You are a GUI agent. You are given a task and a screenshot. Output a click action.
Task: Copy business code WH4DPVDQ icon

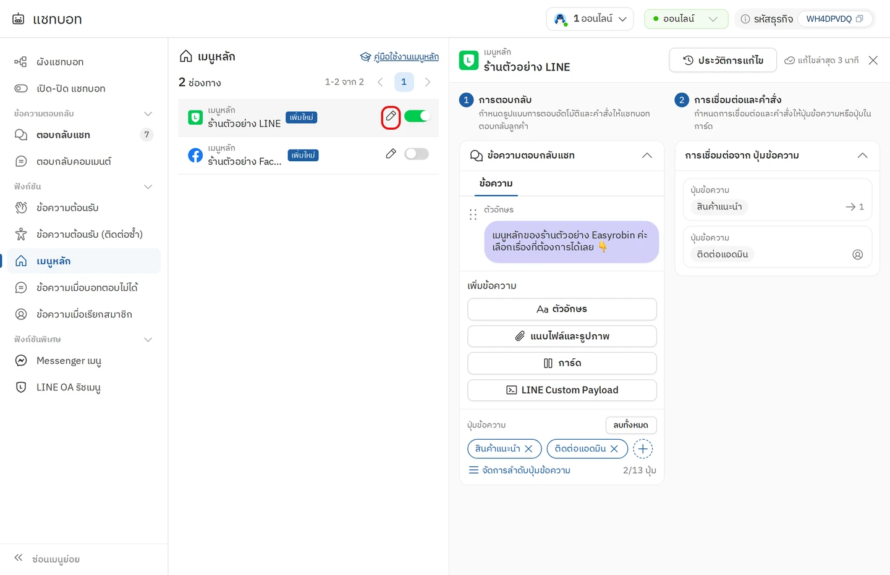coord(859,19)
